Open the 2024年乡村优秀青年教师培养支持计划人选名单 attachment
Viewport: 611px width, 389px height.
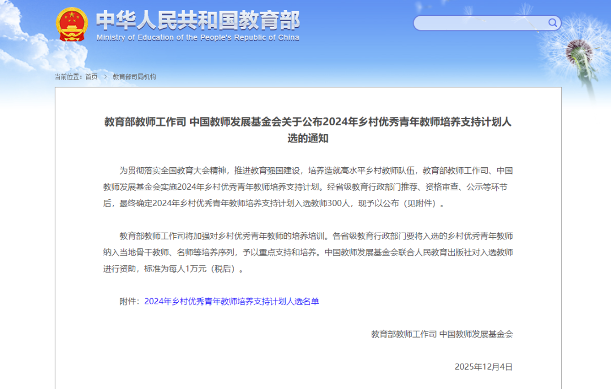[x=231, y=301]
